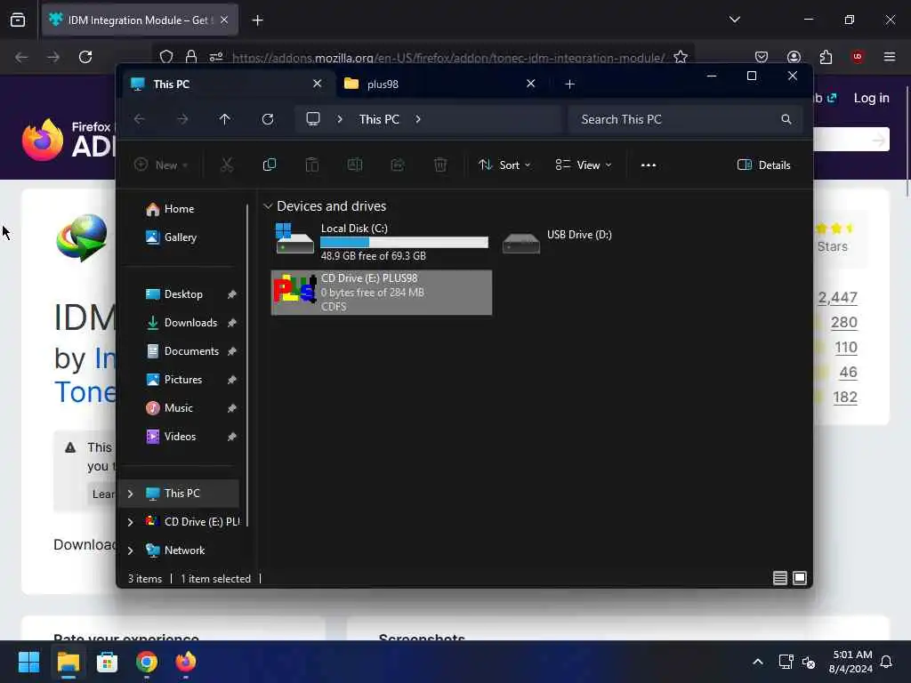Select the IDM Integration Module Firefox tab
The image size is (911, 683).
pos(140,20)
